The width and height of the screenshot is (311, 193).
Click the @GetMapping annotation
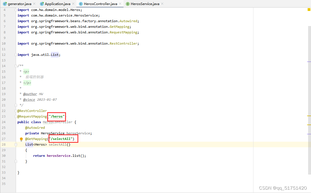coord(36,139)
